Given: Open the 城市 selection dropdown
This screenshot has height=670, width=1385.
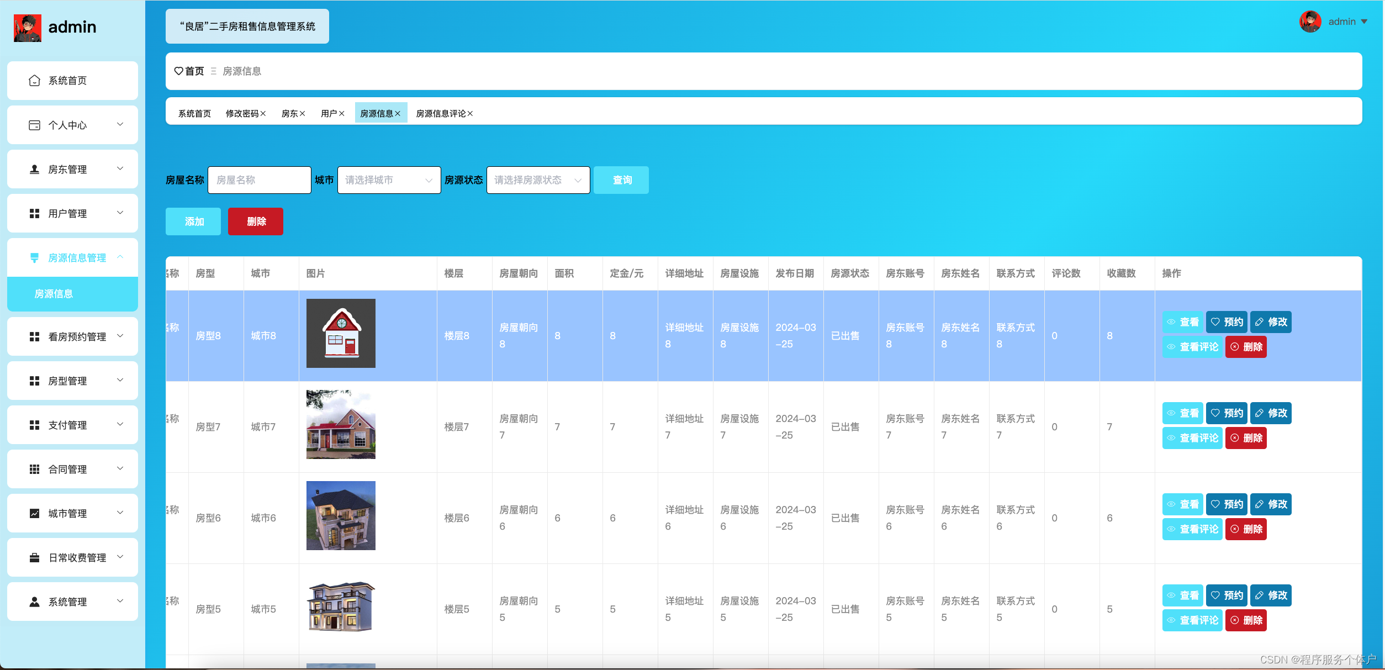Looking at the screenshot, I should tap(389, 180).
